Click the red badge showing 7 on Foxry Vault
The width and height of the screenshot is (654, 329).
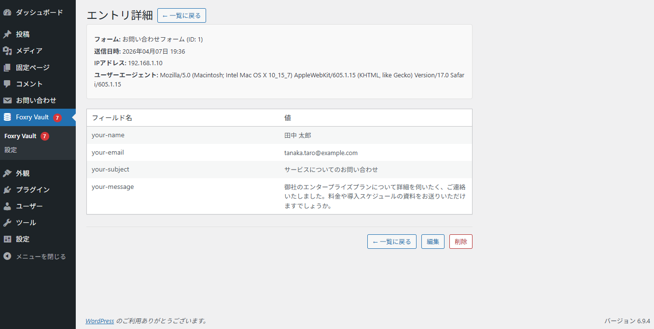[57, 117]
